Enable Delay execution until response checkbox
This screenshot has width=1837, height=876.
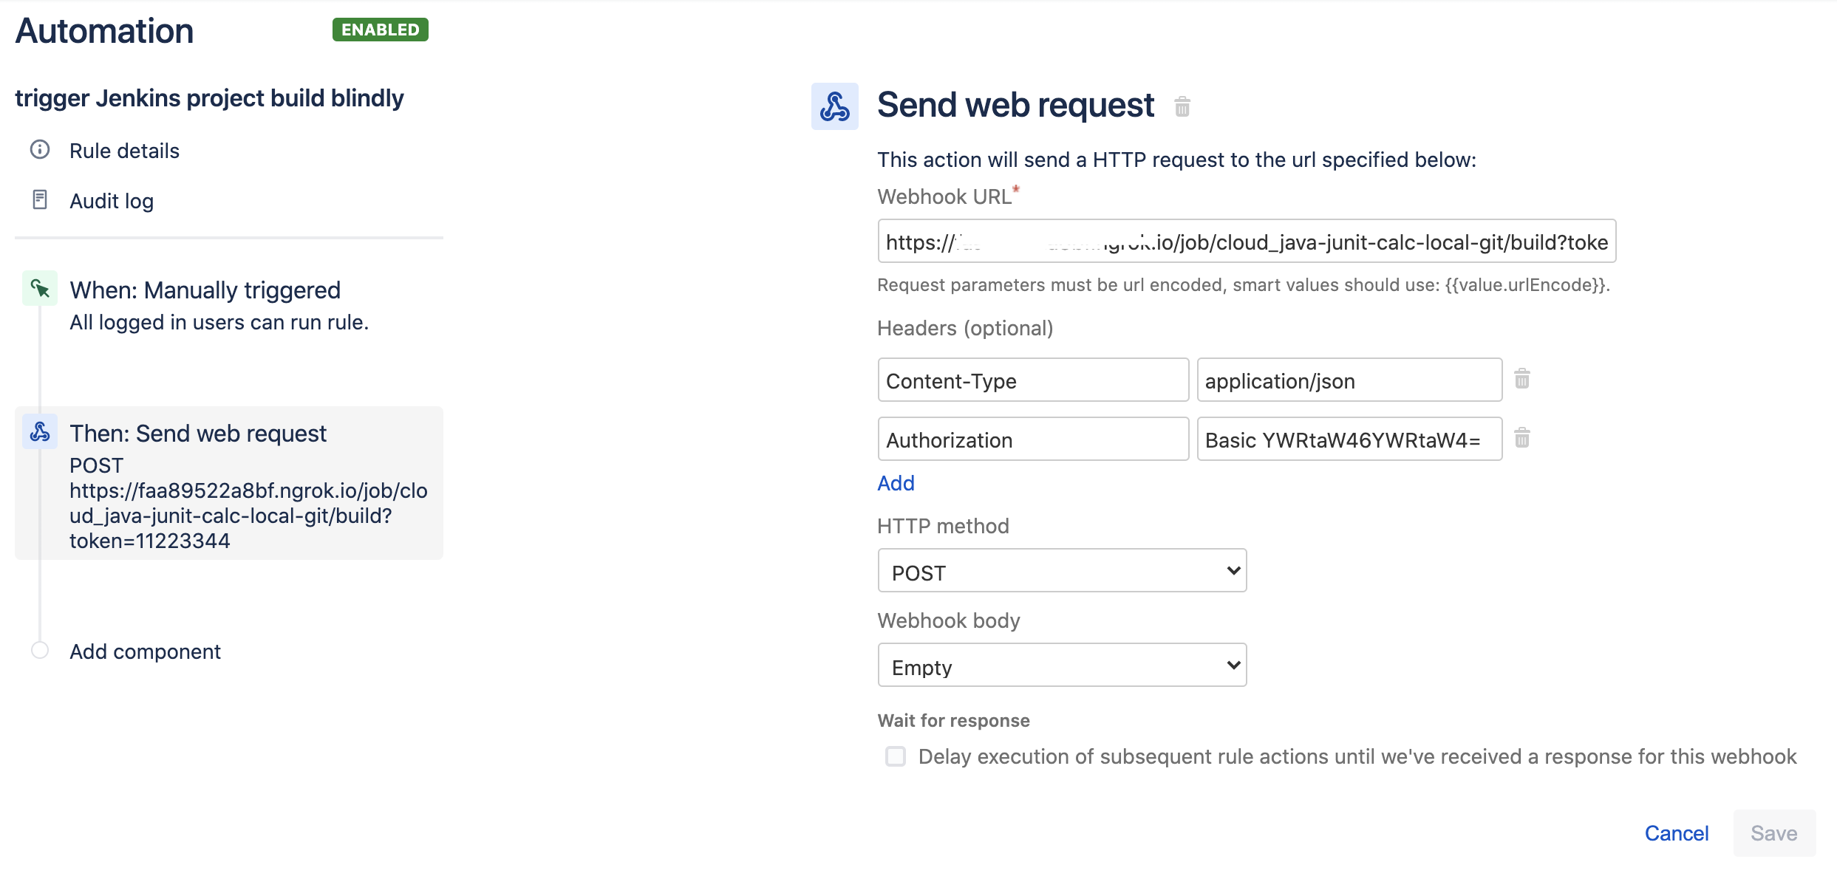(x=896, y=756)
